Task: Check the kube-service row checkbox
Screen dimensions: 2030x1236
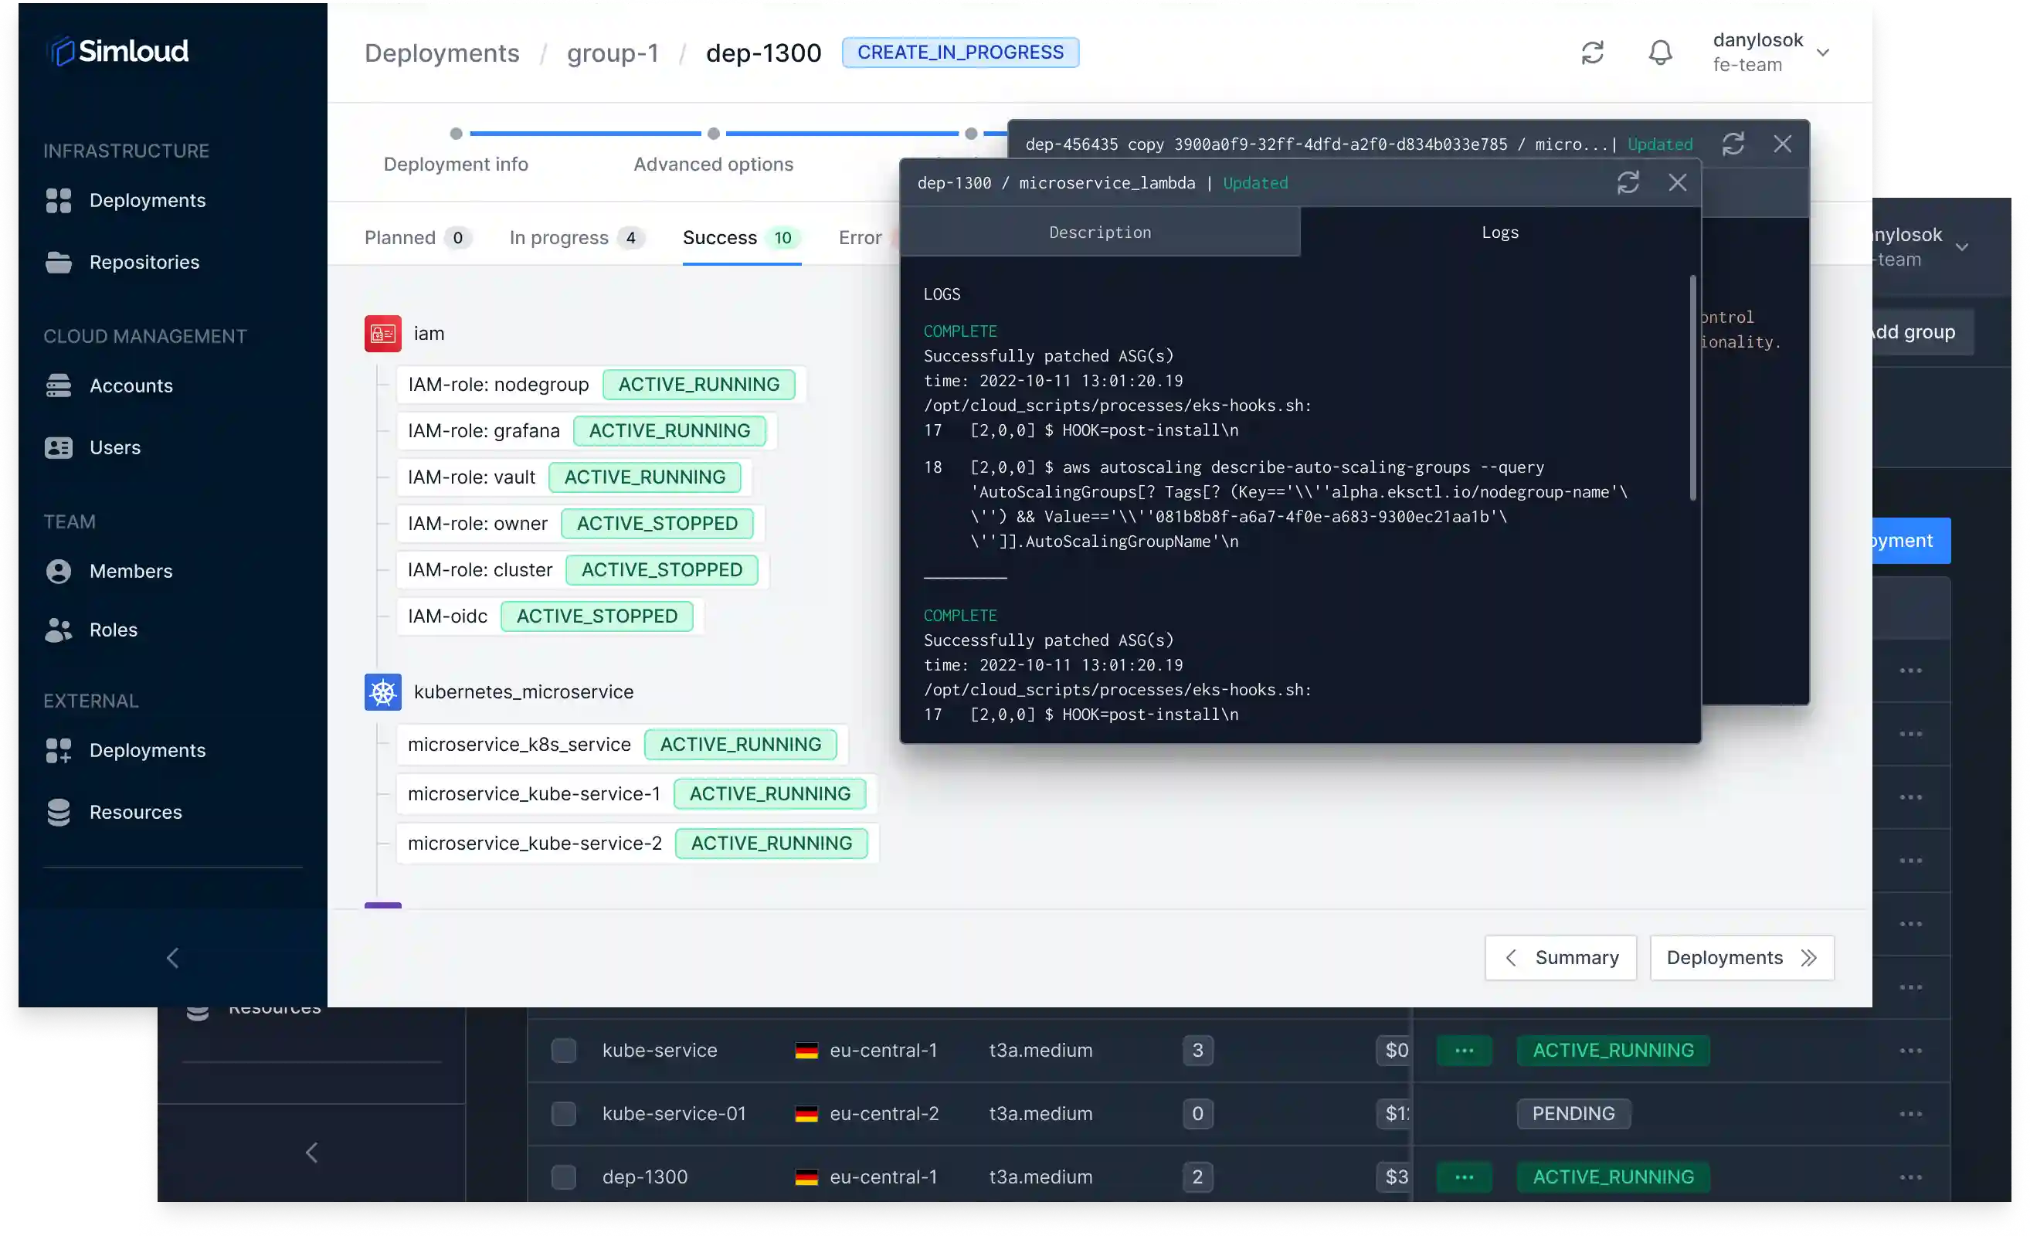Action: pos(564,1050)
